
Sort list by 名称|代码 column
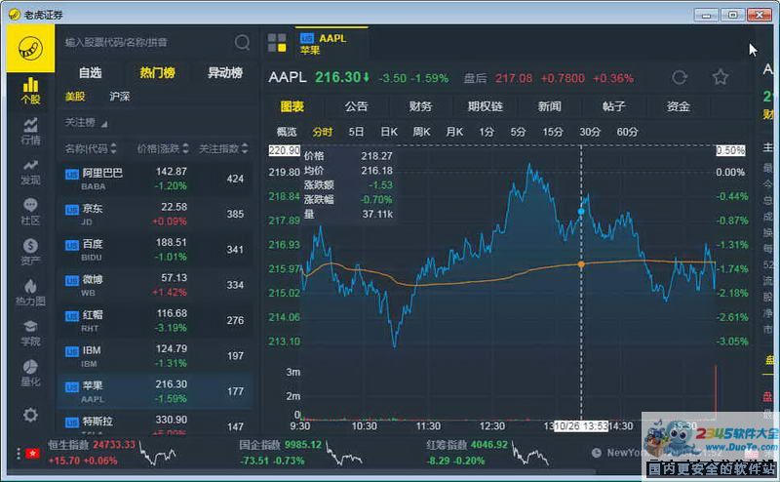[91, 148]
